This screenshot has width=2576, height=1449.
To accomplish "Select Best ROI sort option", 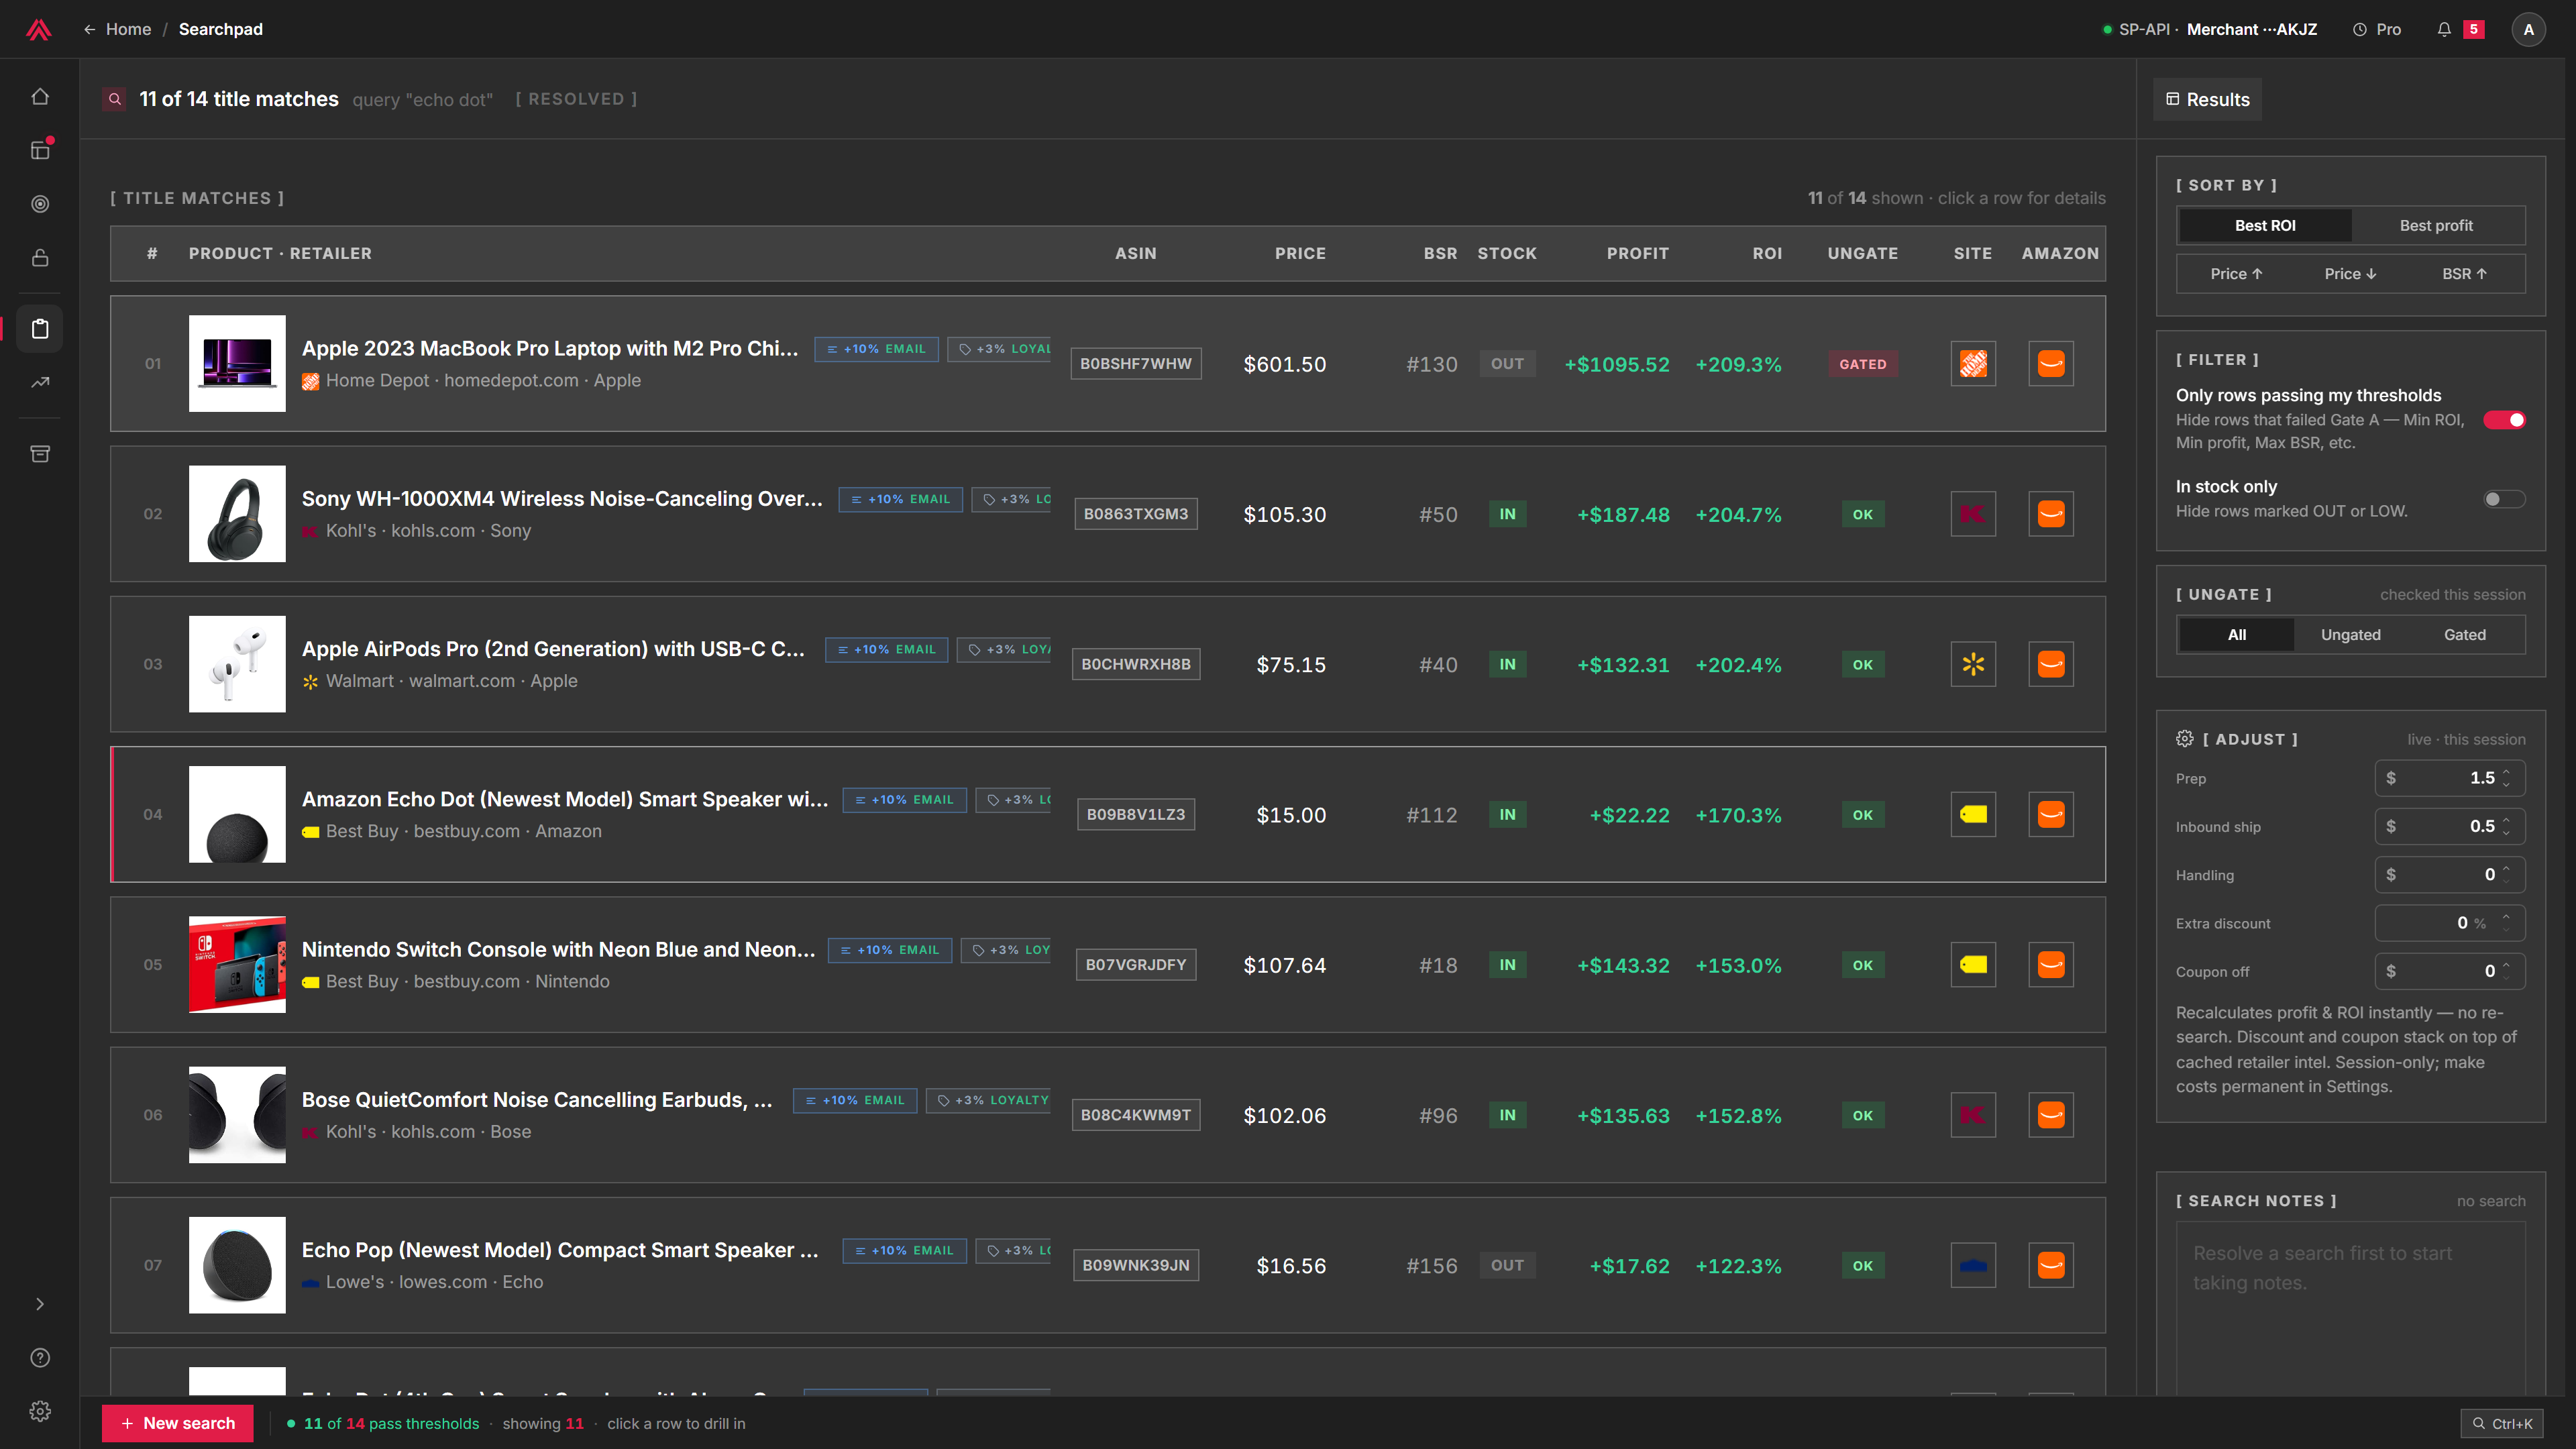I will point(2265,226).
